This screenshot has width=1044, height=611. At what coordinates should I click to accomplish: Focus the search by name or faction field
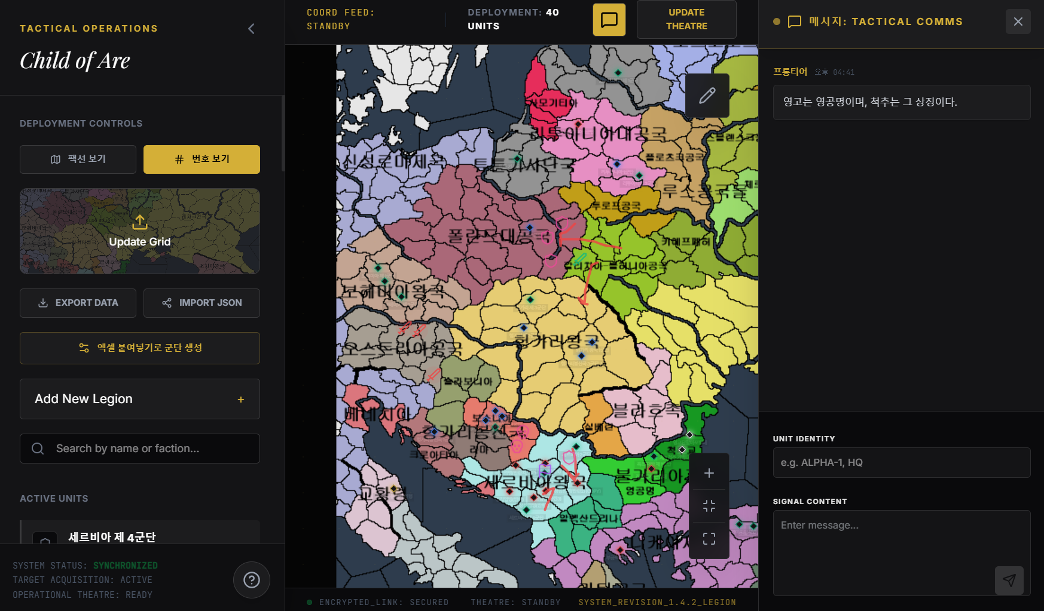coord(140,449)
